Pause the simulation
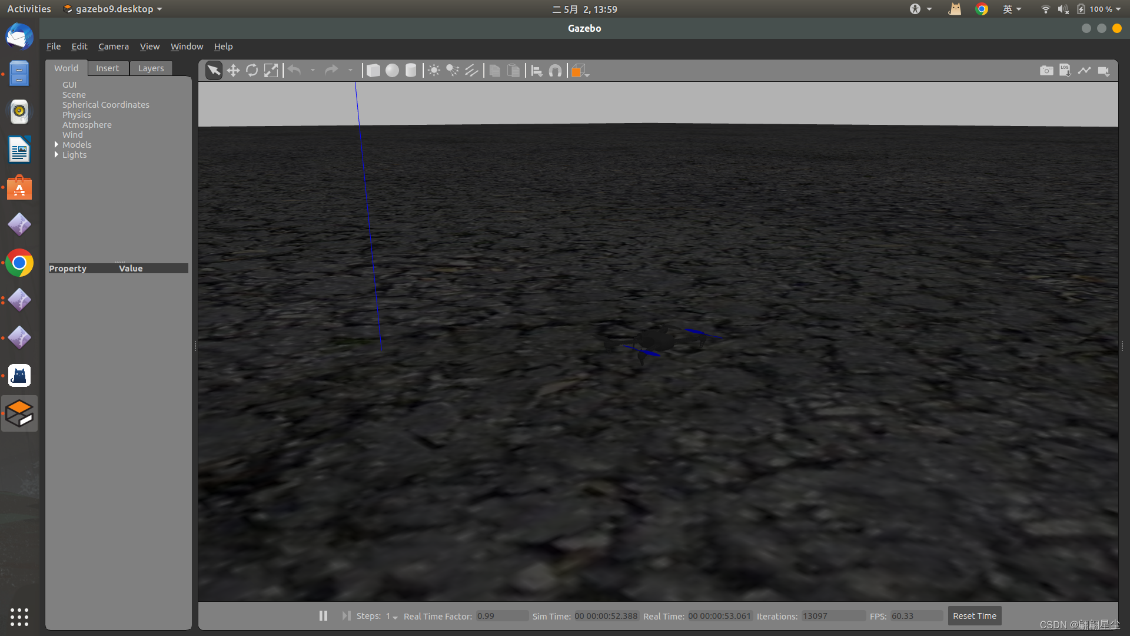1130x636 pixels. coord(323,615)
